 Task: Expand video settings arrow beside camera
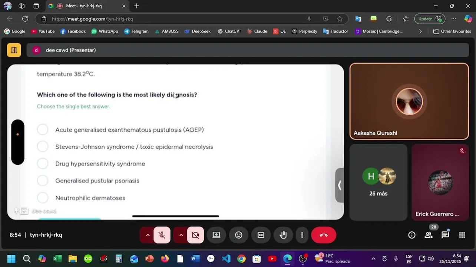181,235
